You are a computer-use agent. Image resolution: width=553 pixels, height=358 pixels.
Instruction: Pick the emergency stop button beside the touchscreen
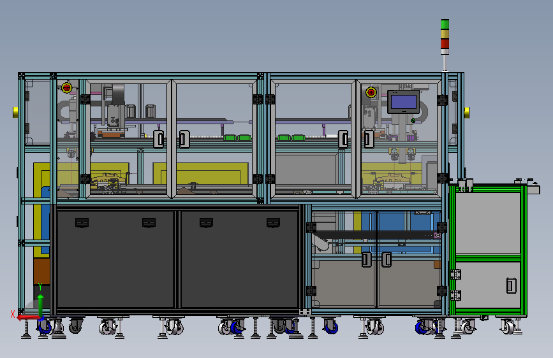pyautogui.click(x=371, y=92)
